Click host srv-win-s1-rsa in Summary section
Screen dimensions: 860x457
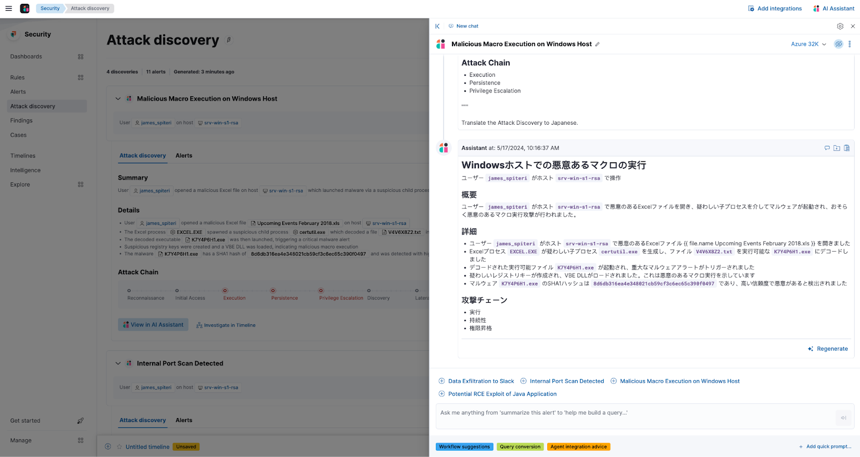pyautogui.click(x=283, y=191)
